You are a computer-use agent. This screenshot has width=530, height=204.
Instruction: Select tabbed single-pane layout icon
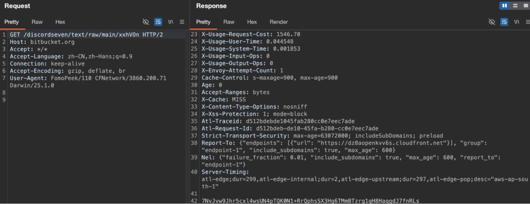526,6
